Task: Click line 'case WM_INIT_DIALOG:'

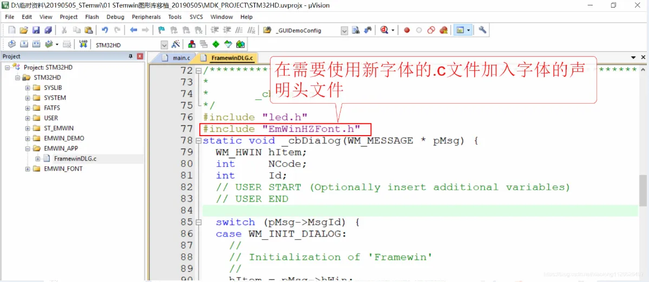Action: coord(280,234)
